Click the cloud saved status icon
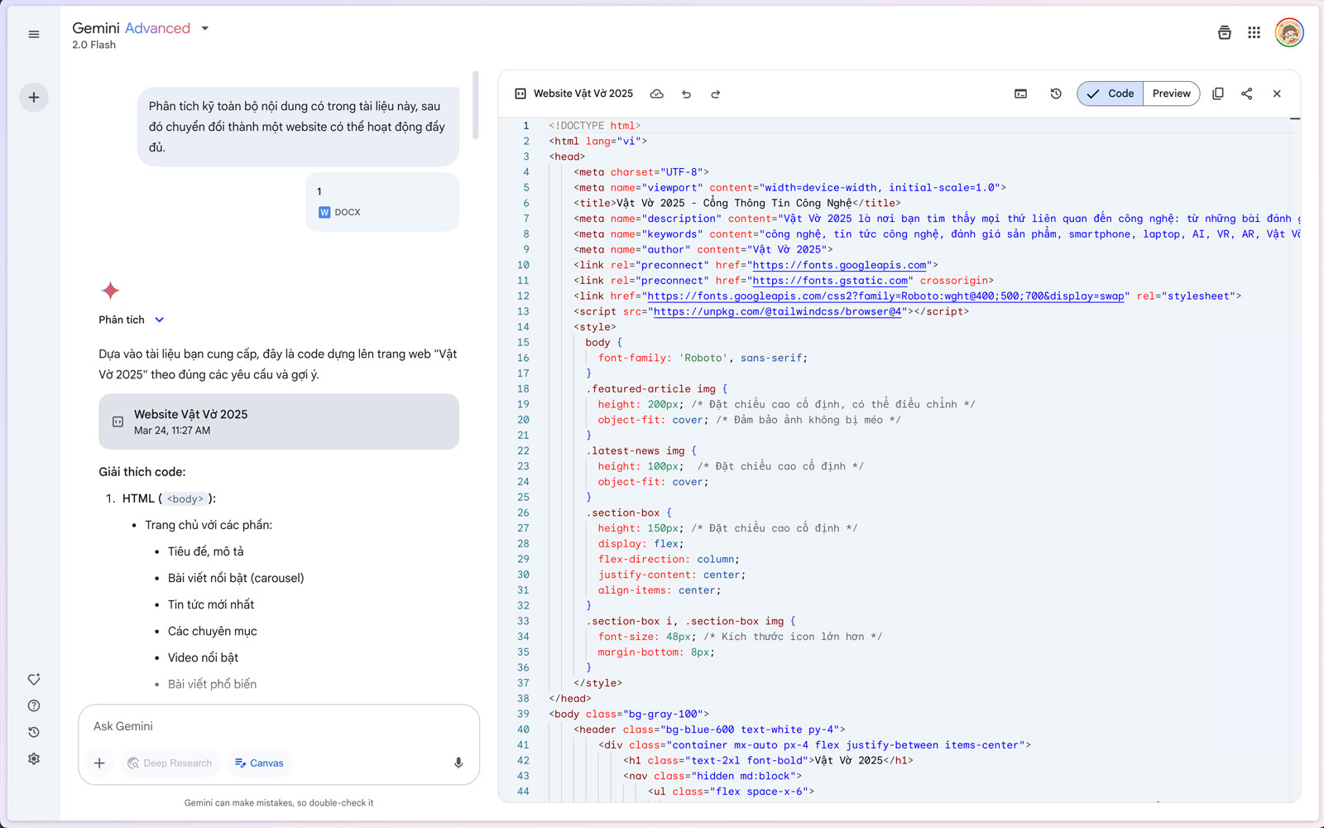The height and width of the screenshot is (828, 1324). coord(656,94)
